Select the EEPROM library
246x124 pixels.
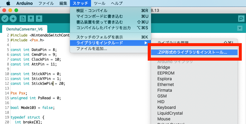(194, 73)
